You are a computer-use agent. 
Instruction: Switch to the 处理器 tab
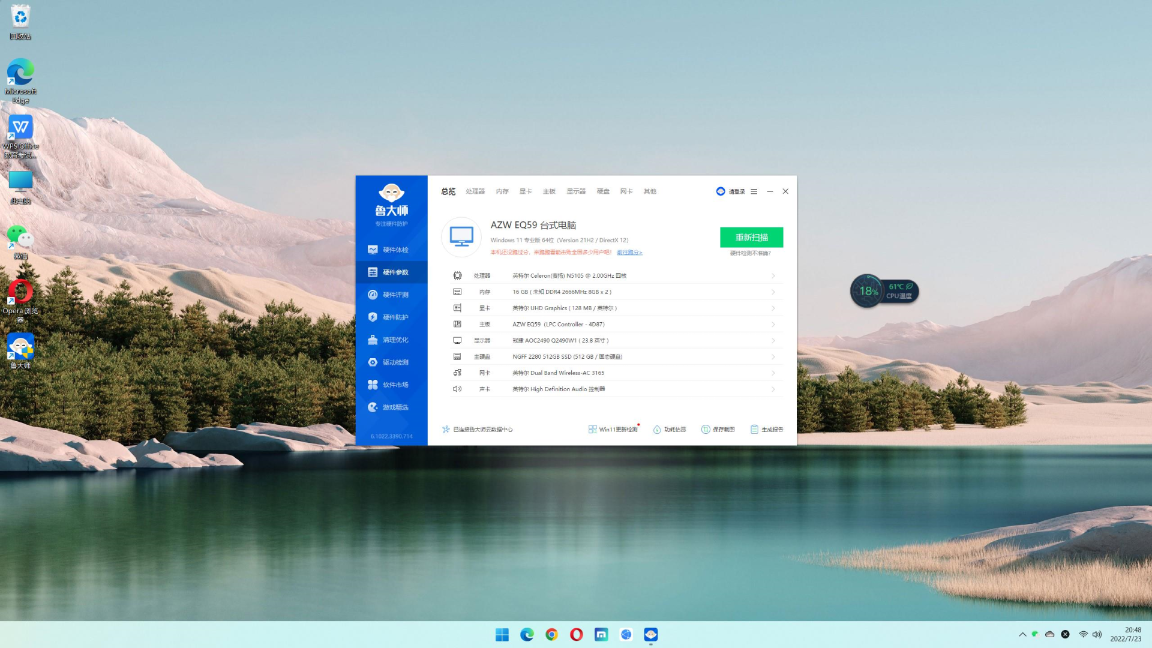click(x=475, y=191)
